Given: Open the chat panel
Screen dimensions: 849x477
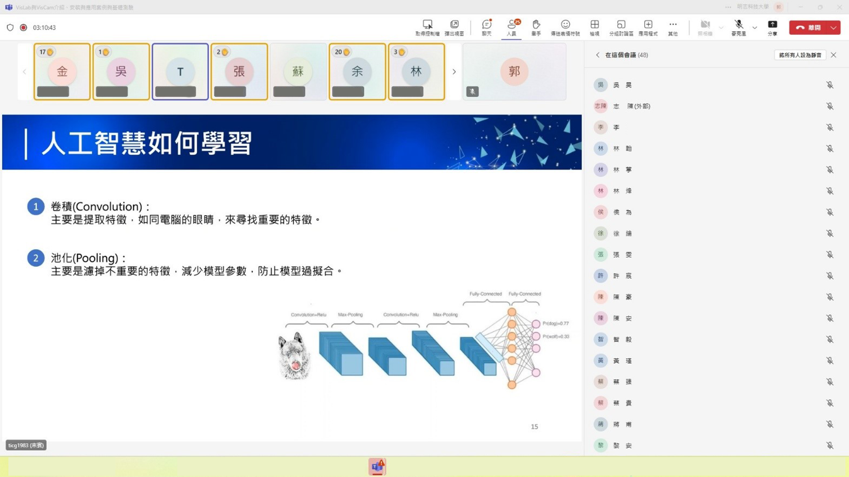Looking at the screenshot, I should click(x=486, y=27).
